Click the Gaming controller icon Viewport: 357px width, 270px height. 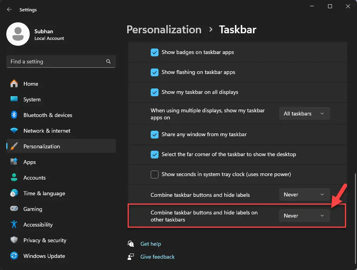pos(14,209)
